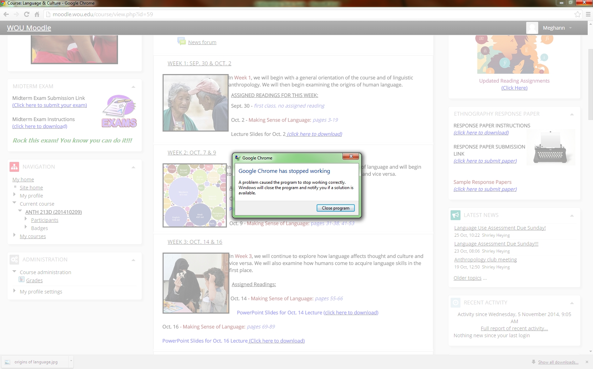Viewport: 593px width, 369px height.
Task: Click the Grades table icon
Action: [x=22, y=280]
